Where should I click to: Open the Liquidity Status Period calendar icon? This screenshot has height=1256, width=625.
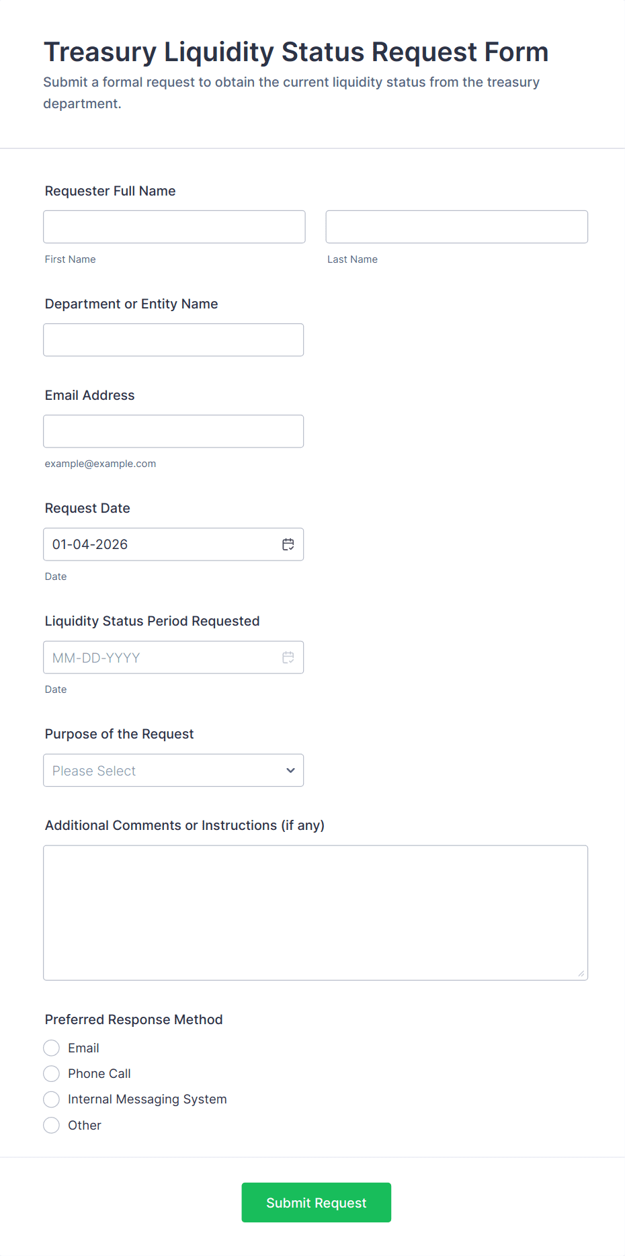pyautogui.click(x=288, y=657)
